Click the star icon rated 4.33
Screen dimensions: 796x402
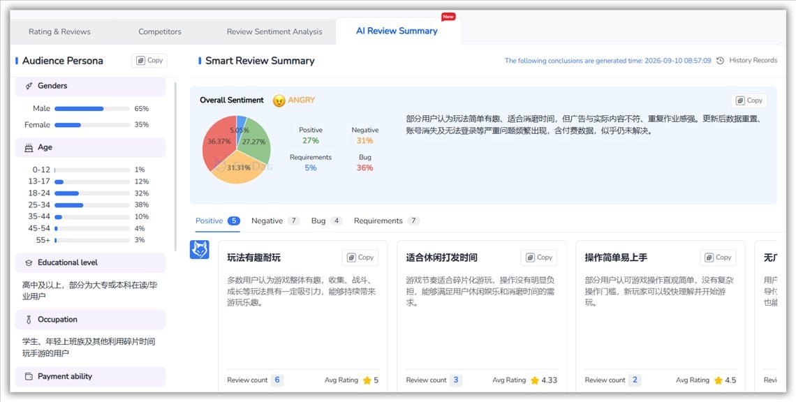coord(535,380)
